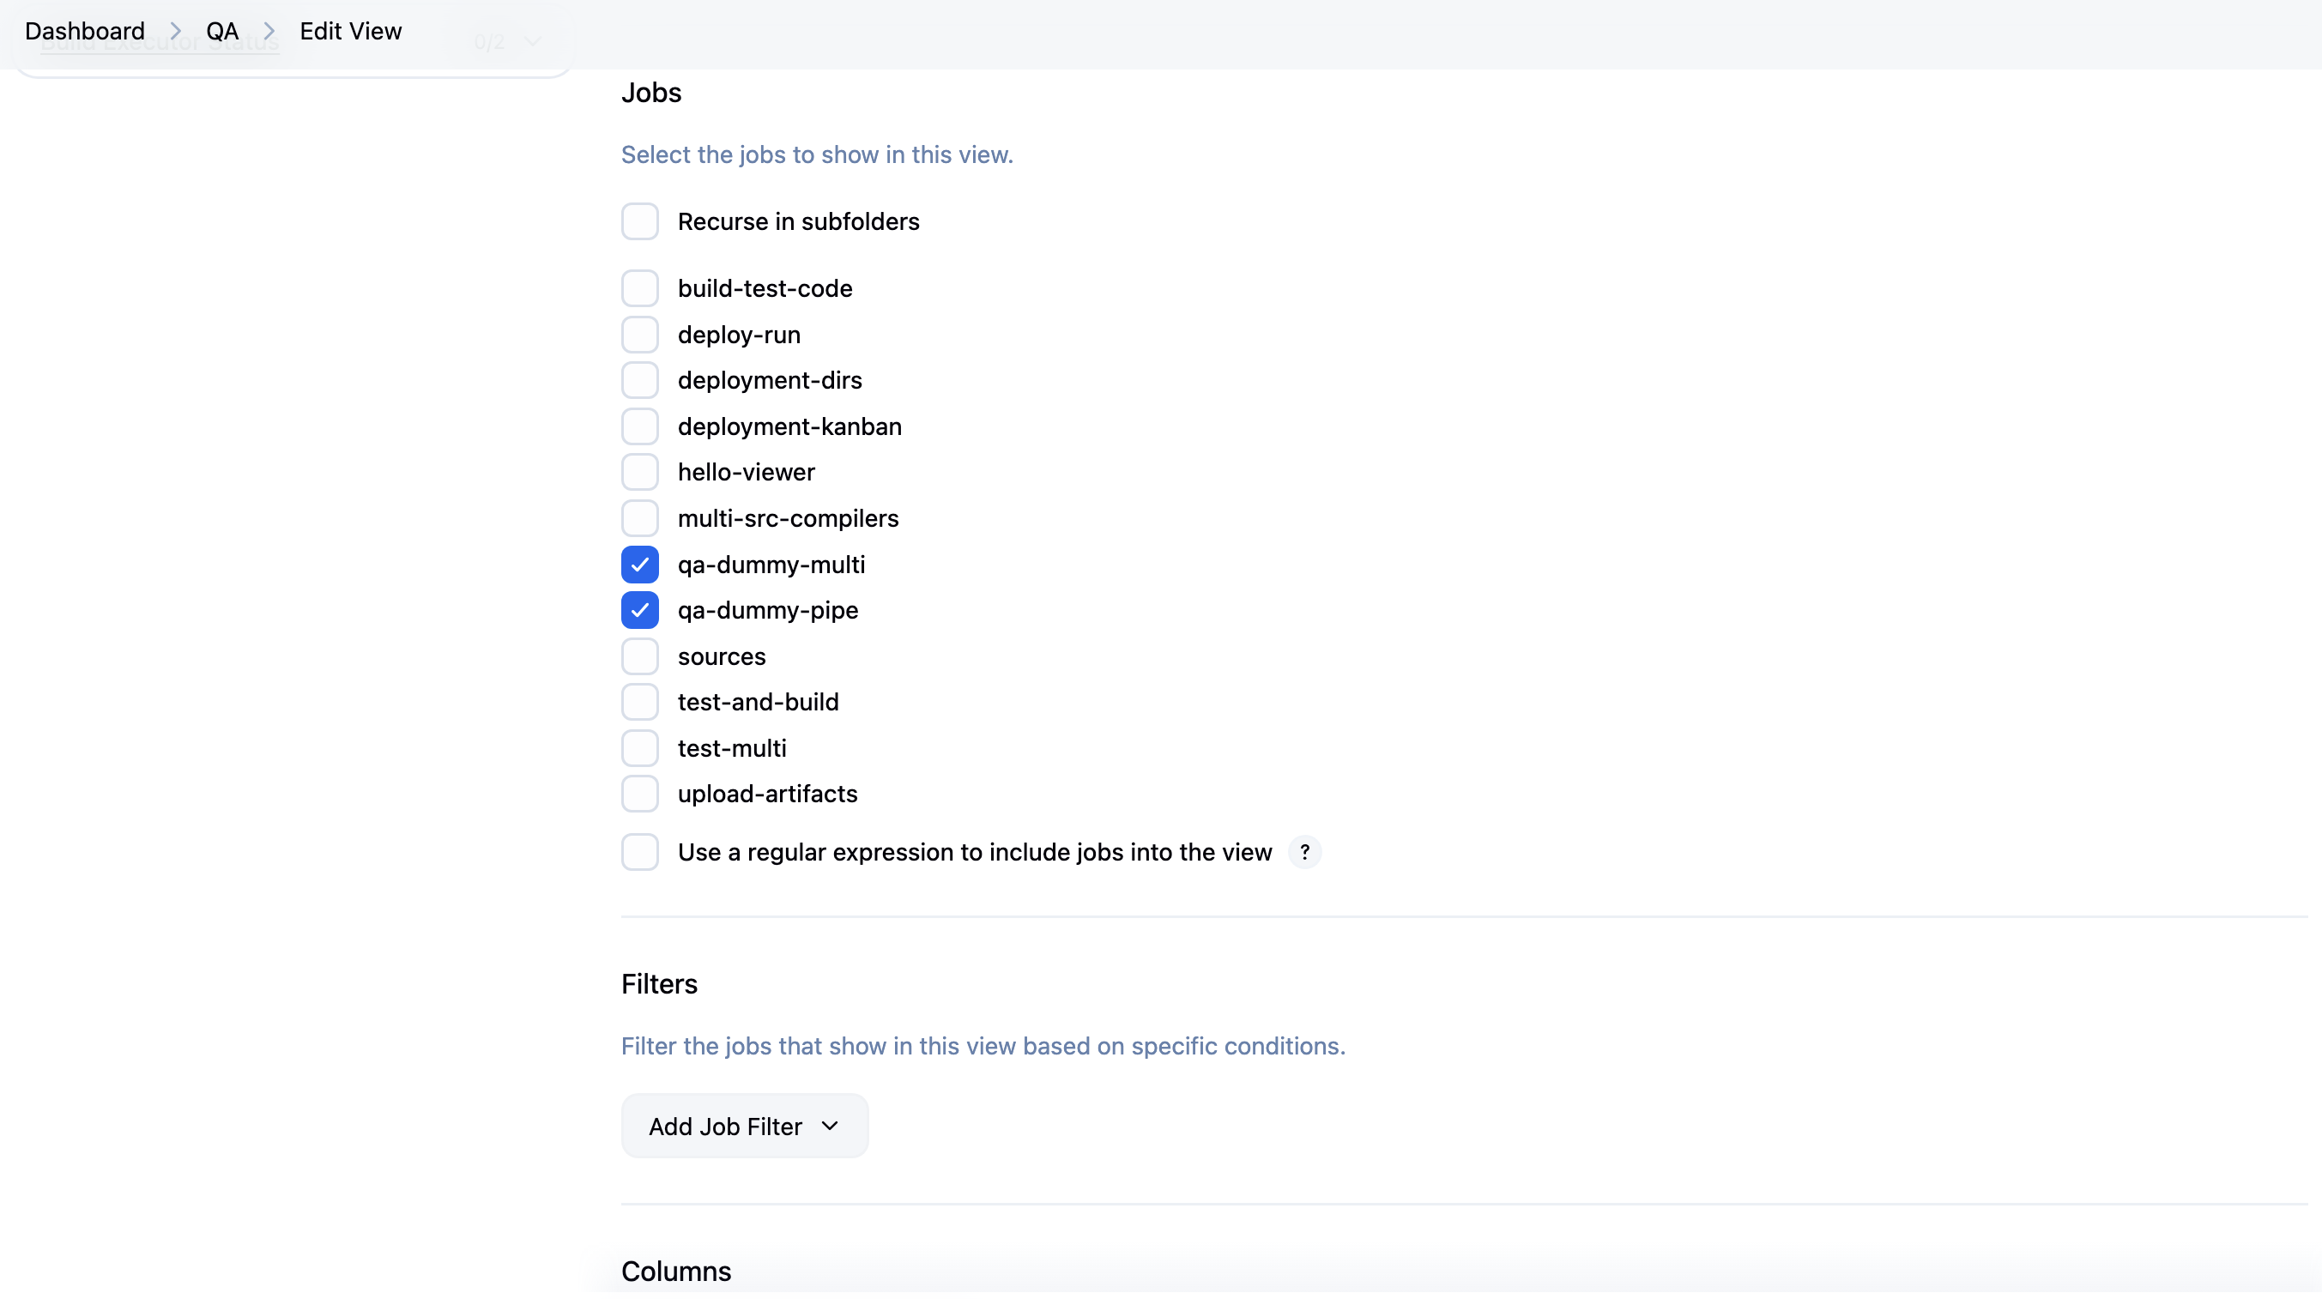Tick the deployment-kanban checkbox
Screen dimensions: 2322x1299
pyautogui.click(x=640, y=426)
